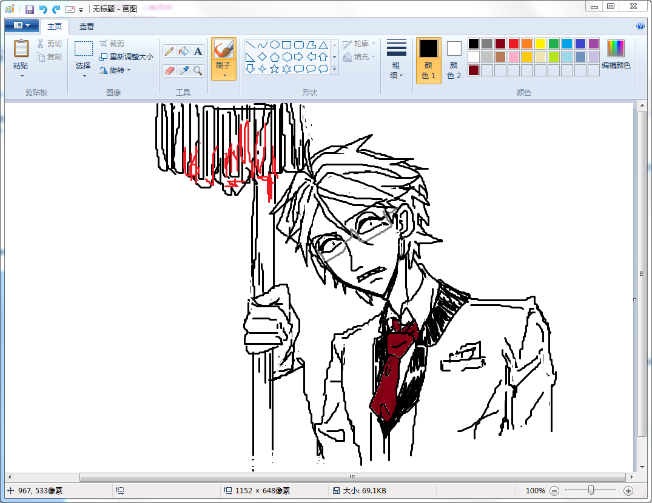Choose the red swatch in the palette
This screenshot has width=652, height=503.
[x=513, y=44]
